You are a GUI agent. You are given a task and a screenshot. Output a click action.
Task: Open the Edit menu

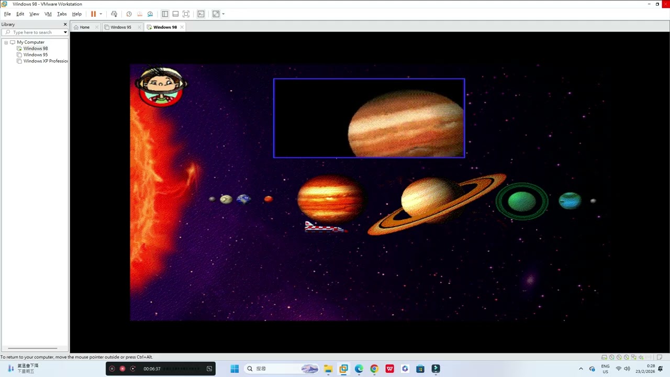[x=20, y=14]
